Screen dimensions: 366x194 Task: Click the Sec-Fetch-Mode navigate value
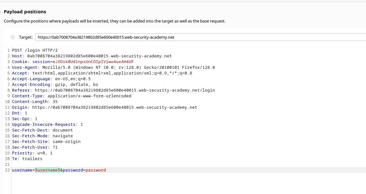click(62, 136)
